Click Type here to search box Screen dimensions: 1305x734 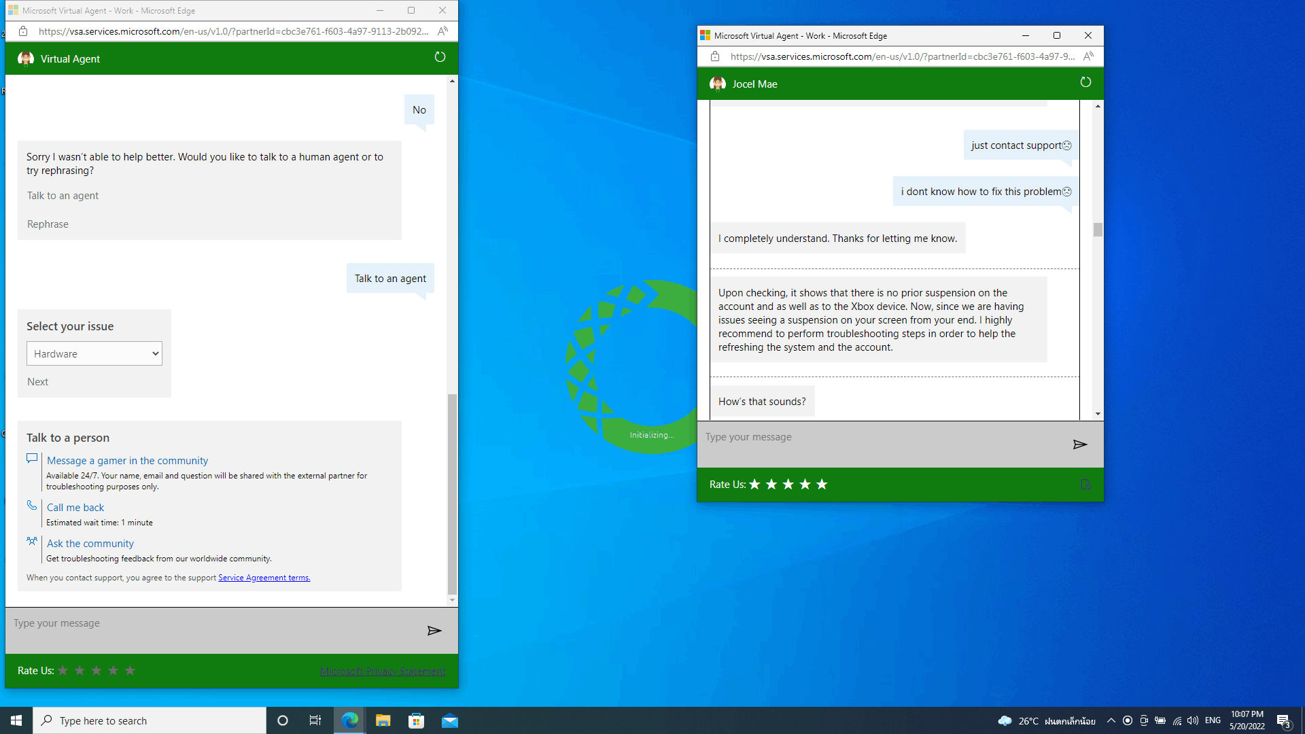coord(150,720)
